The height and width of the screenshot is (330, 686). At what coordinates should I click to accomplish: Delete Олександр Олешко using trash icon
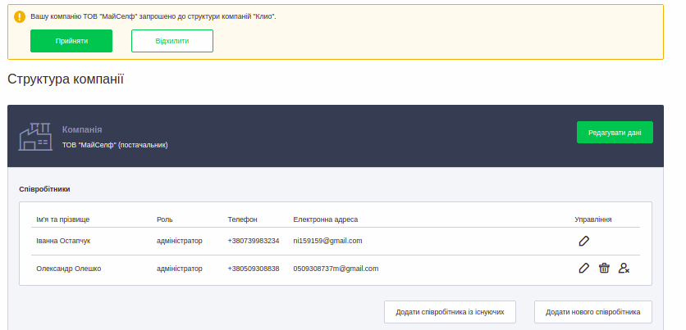(x=604, y=268)
